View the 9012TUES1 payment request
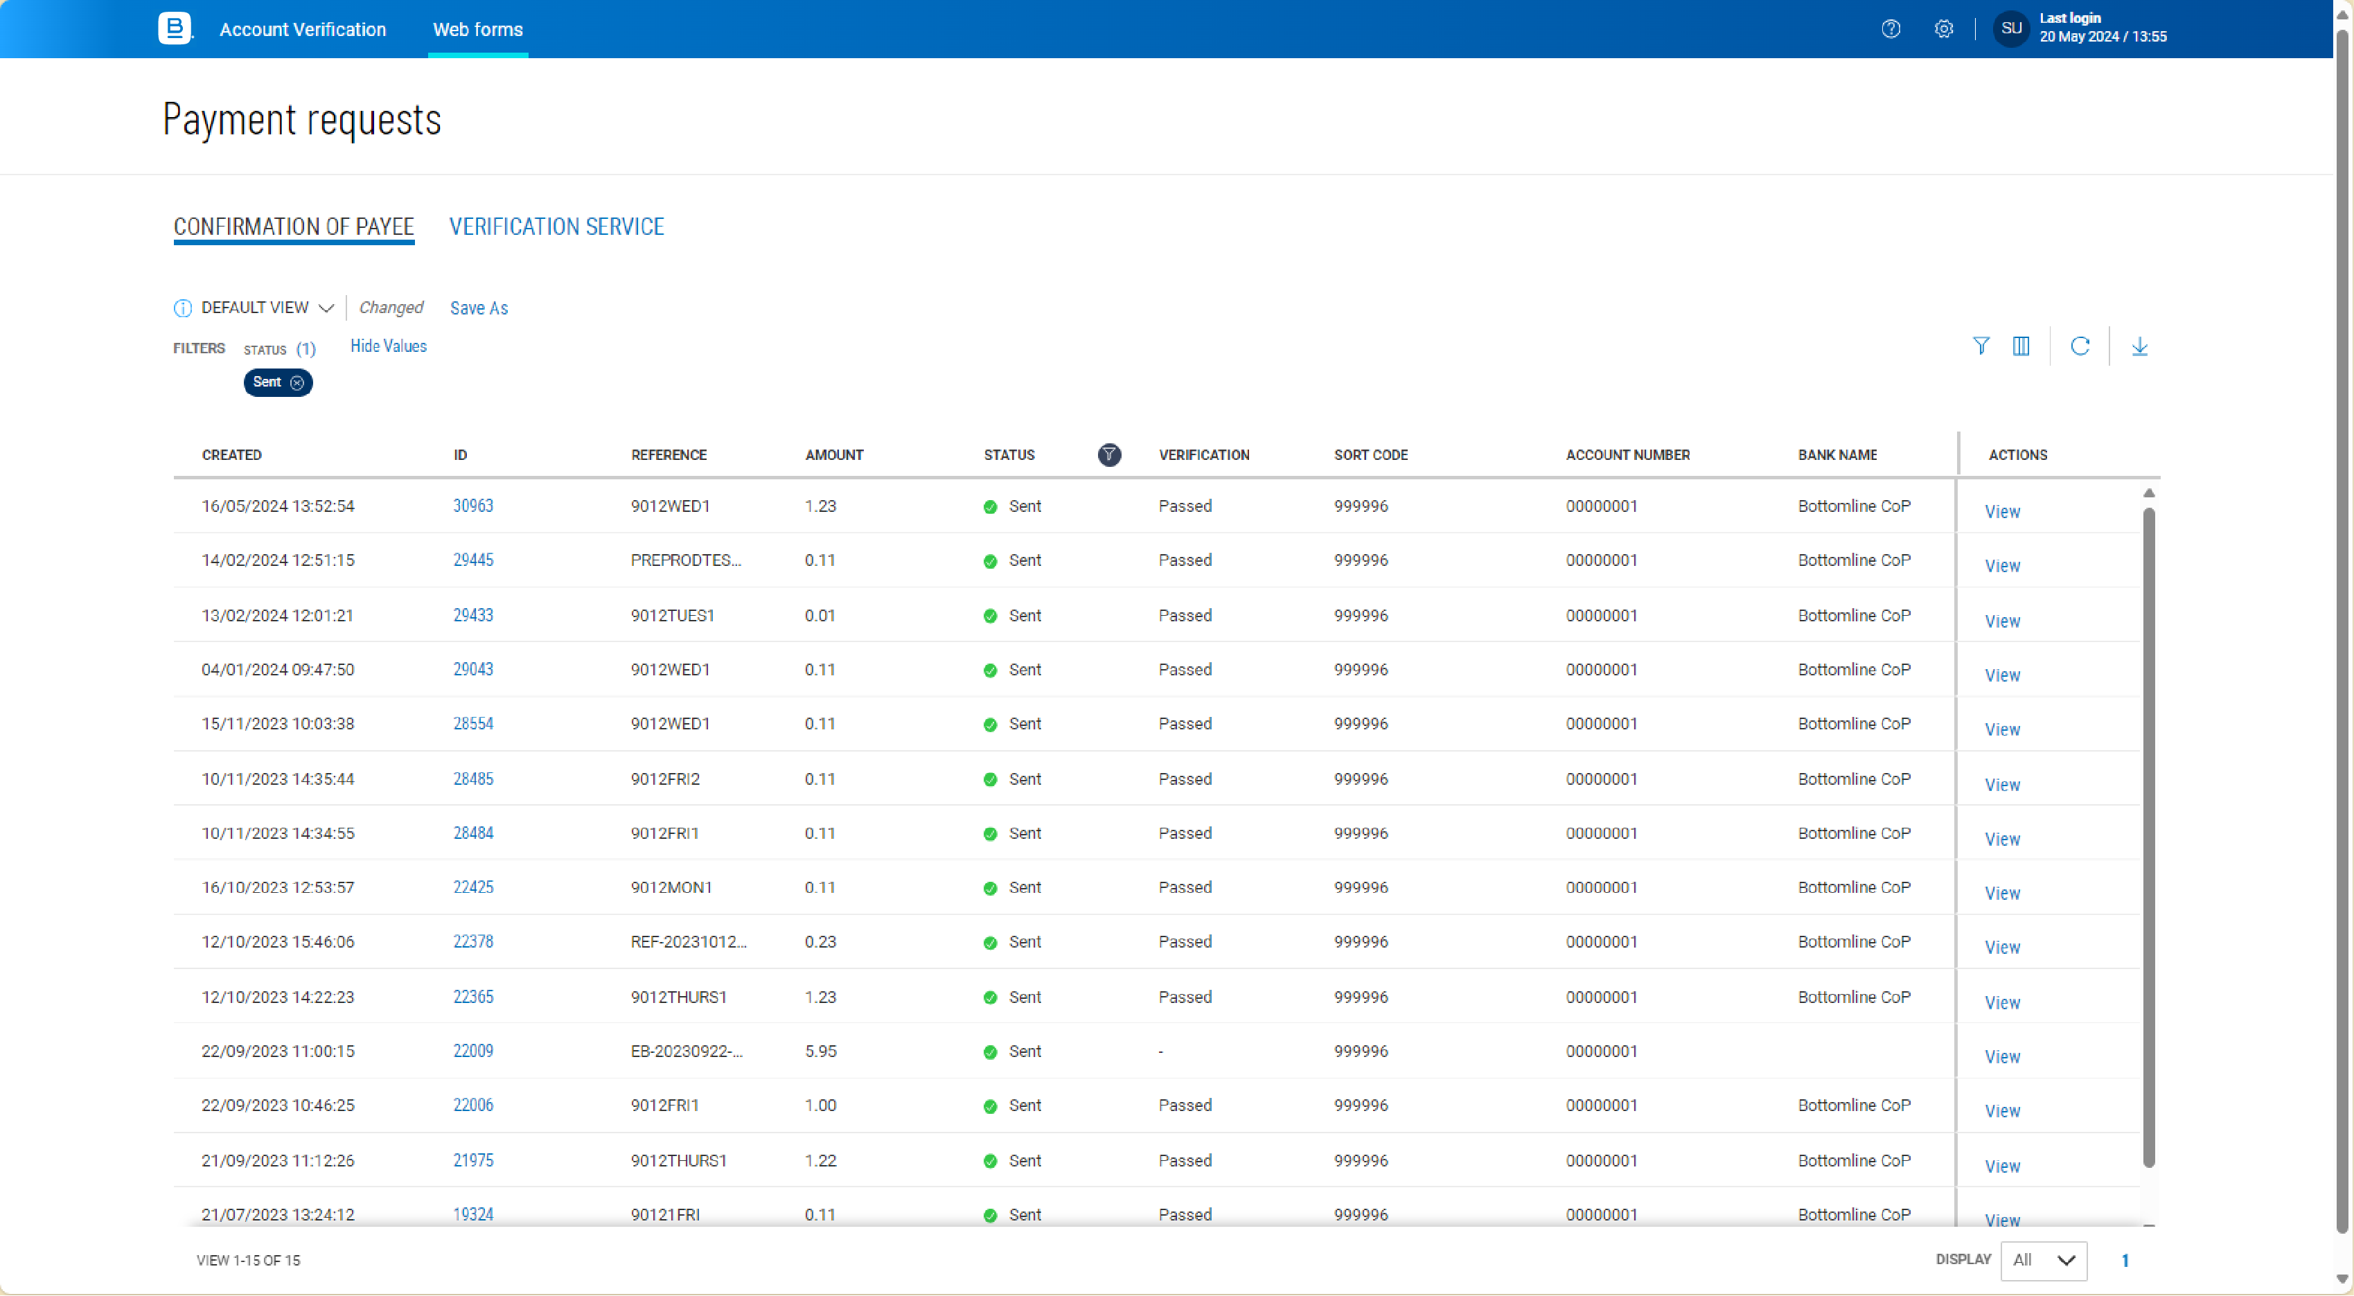The image size is (2354, 1296). click(x=2001, y=621)
